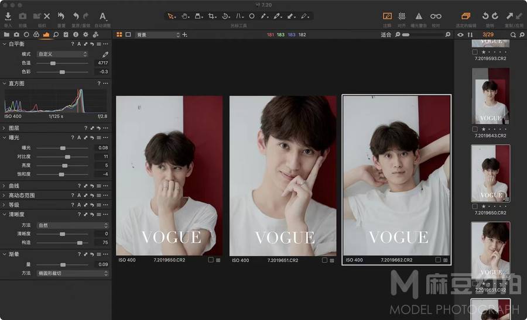Viewport: 527px width, 320px height.
Task: Click the Grid (对齐) toolbar icon
Action: tap(402, 16)
